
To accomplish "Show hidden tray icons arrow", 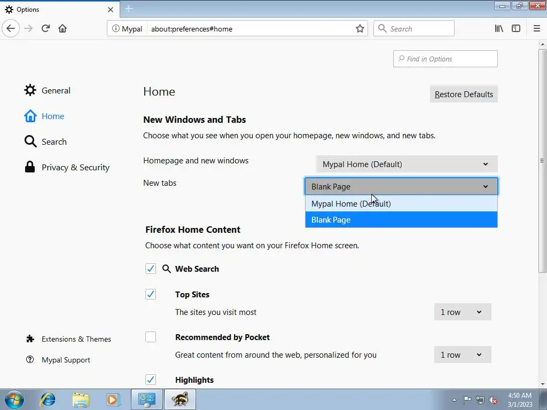I will click(454, 400).
